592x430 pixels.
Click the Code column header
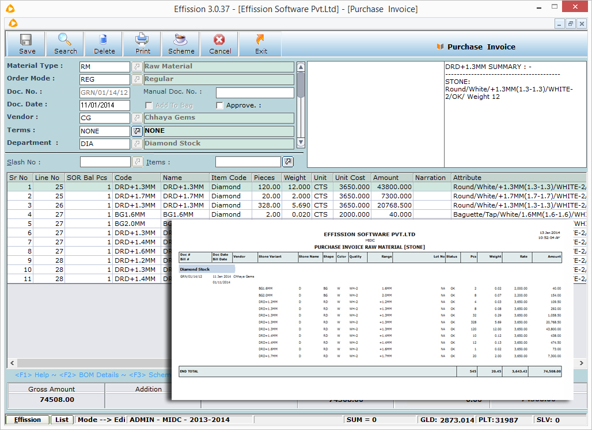pos(137,178)
